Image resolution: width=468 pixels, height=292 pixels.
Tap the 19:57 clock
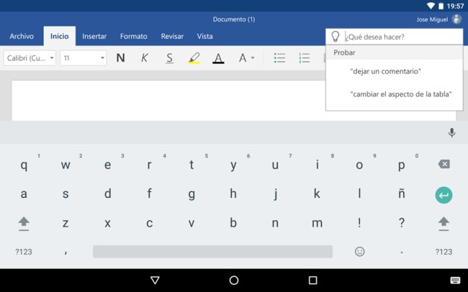455,6
